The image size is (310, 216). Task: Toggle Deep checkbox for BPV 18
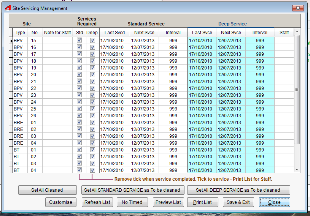click(x=92, y=61)
